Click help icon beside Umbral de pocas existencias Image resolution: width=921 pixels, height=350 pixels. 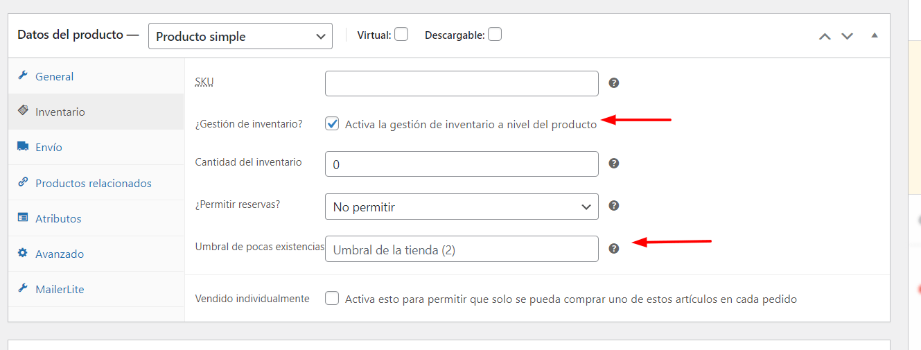(613, 248)
